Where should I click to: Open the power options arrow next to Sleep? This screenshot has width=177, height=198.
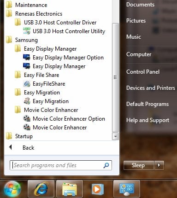159,165
